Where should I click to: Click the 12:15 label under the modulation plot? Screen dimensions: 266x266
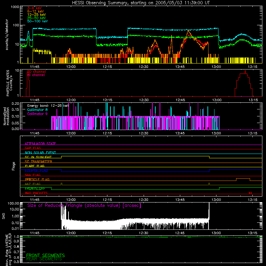[x=107, y=133]
